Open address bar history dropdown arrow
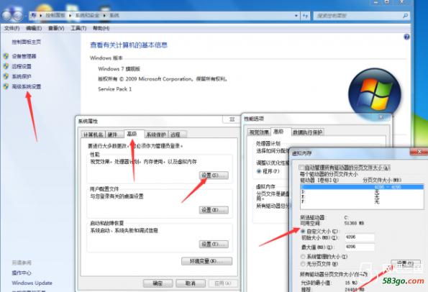Screen dimensions: 428x292 [296, 16]
